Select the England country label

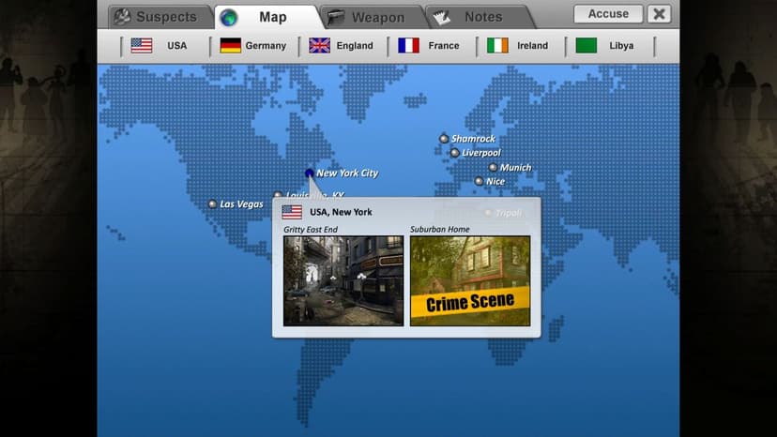tap(355, 46)
